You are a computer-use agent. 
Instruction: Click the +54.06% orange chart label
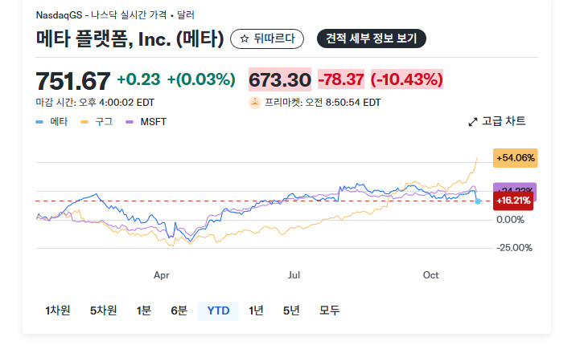tap(516, 158)
